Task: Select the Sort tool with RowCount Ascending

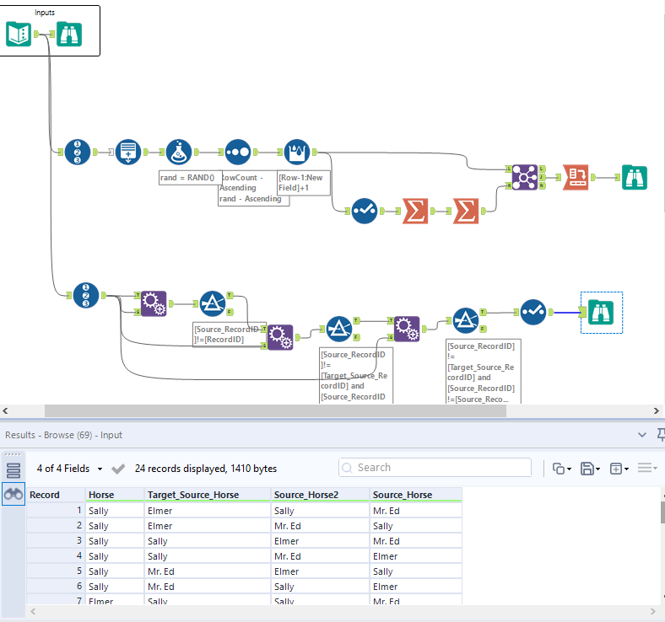Action: click(x=237, y=152)
